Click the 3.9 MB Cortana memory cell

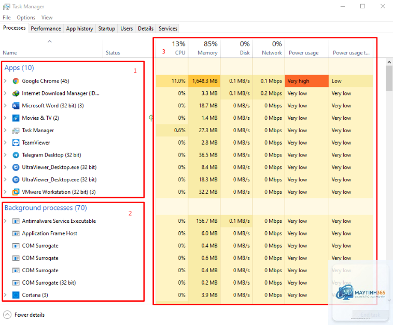[x=204, y=295]
